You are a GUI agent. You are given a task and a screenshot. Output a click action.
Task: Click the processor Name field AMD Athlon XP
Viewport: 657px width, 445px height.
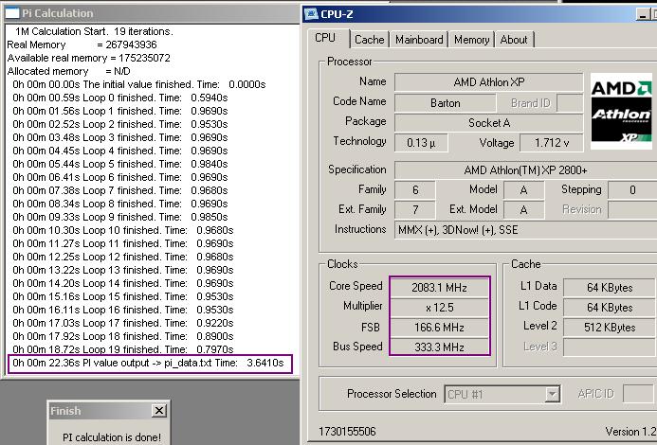[x=488, y=82]
